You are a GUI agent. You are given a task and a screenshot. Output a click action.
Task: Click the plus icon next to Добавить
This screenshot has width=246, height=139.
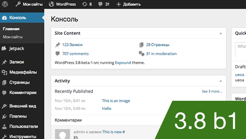tap(119, 4)
